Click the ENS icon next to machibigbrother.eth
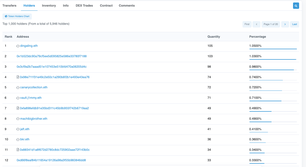This screenshot has height=167, width=306. point(17,119)
